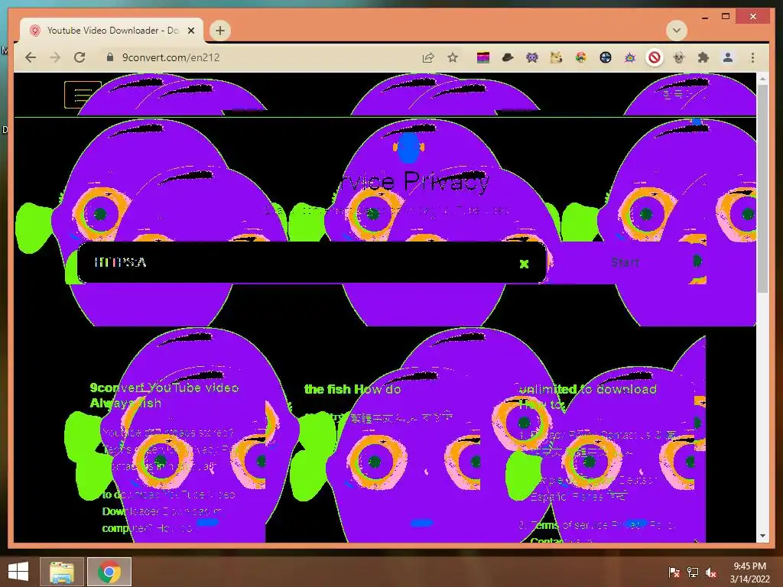Click the forward navigation arrow
The image size is (783, 587).
[x=55, y=57]
